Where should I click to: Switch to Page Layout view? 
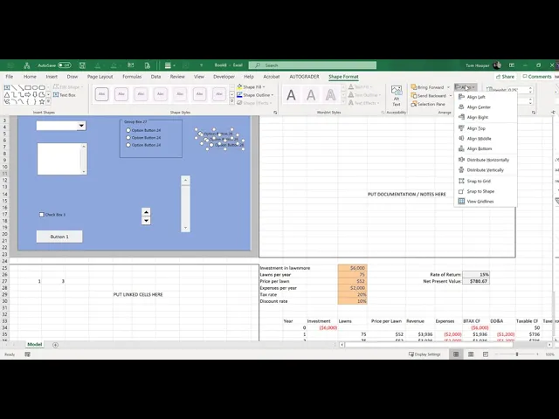point(471,354)
